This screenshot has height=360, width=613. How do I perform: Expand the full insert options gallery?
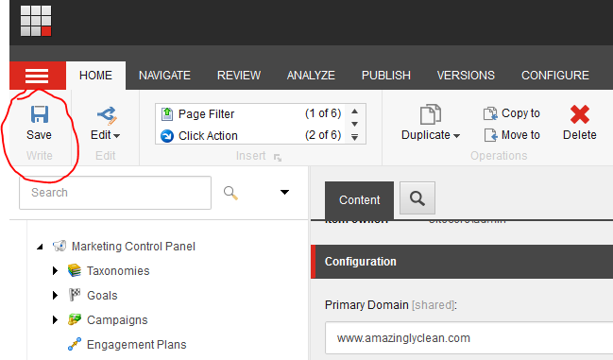pos(354,137)
